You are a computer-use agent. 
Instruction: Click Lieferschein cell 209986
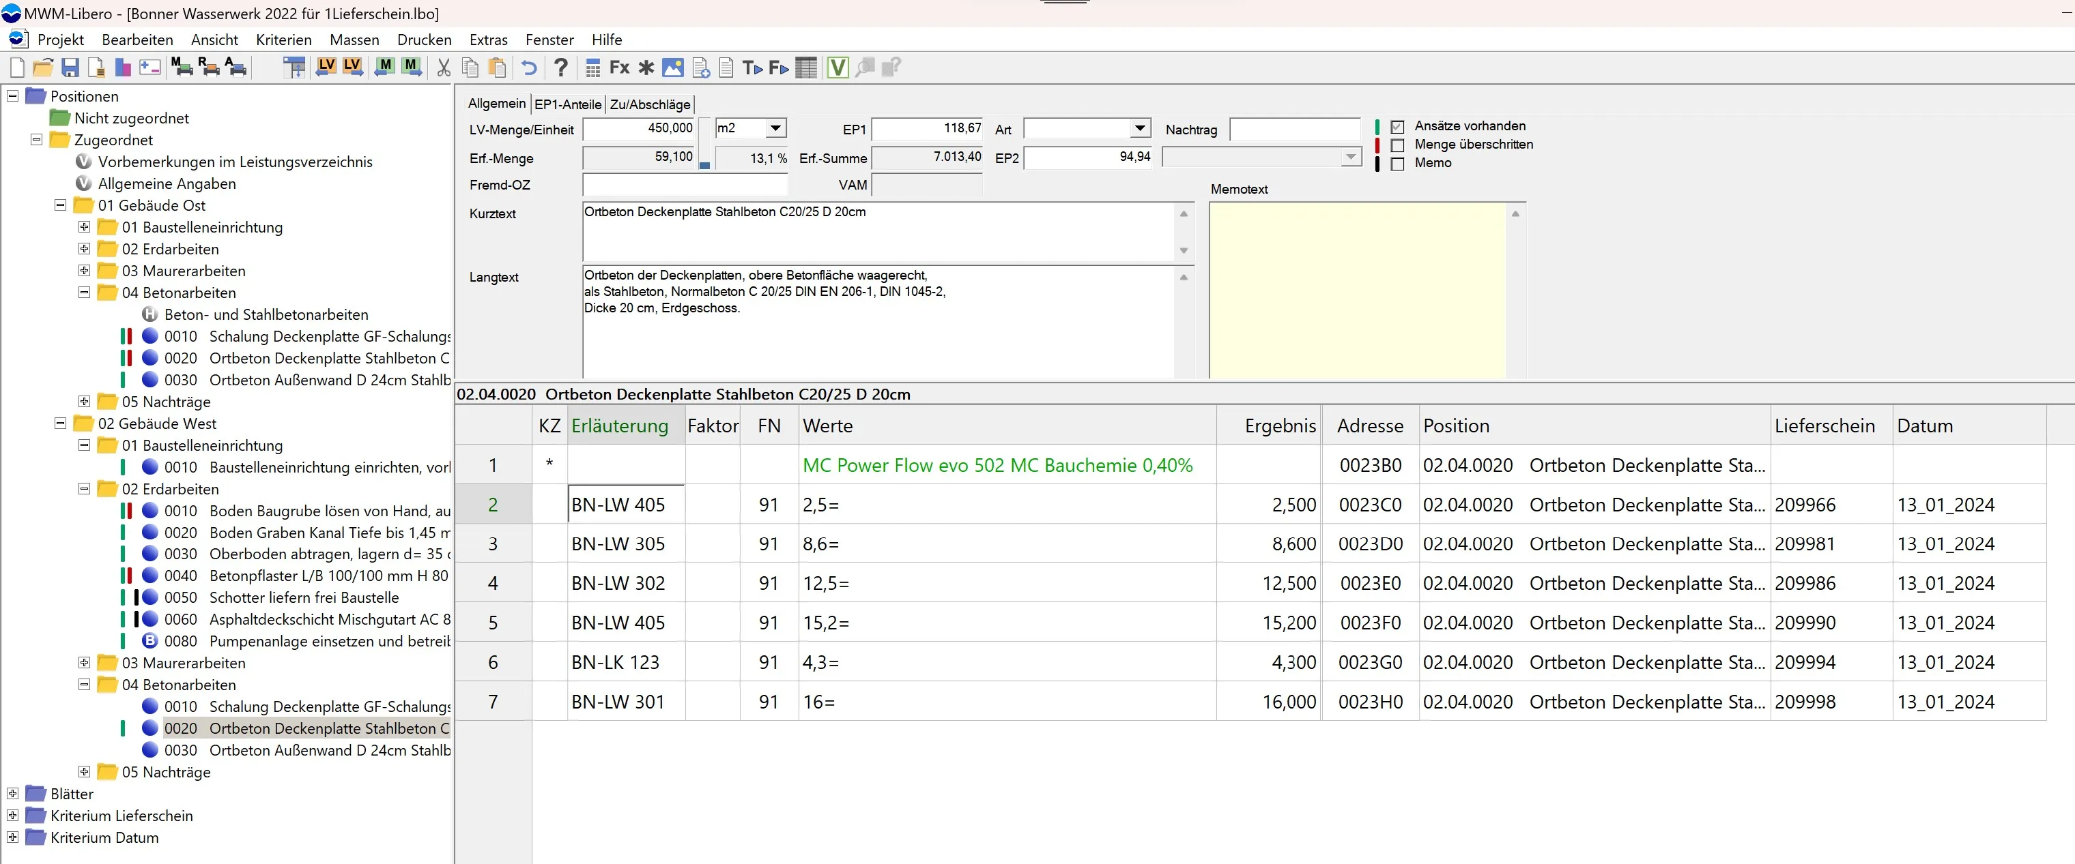1831,583
